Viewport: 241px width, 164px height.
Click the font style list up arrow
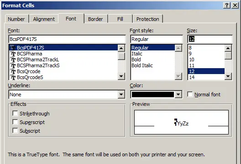pos(178,48)
